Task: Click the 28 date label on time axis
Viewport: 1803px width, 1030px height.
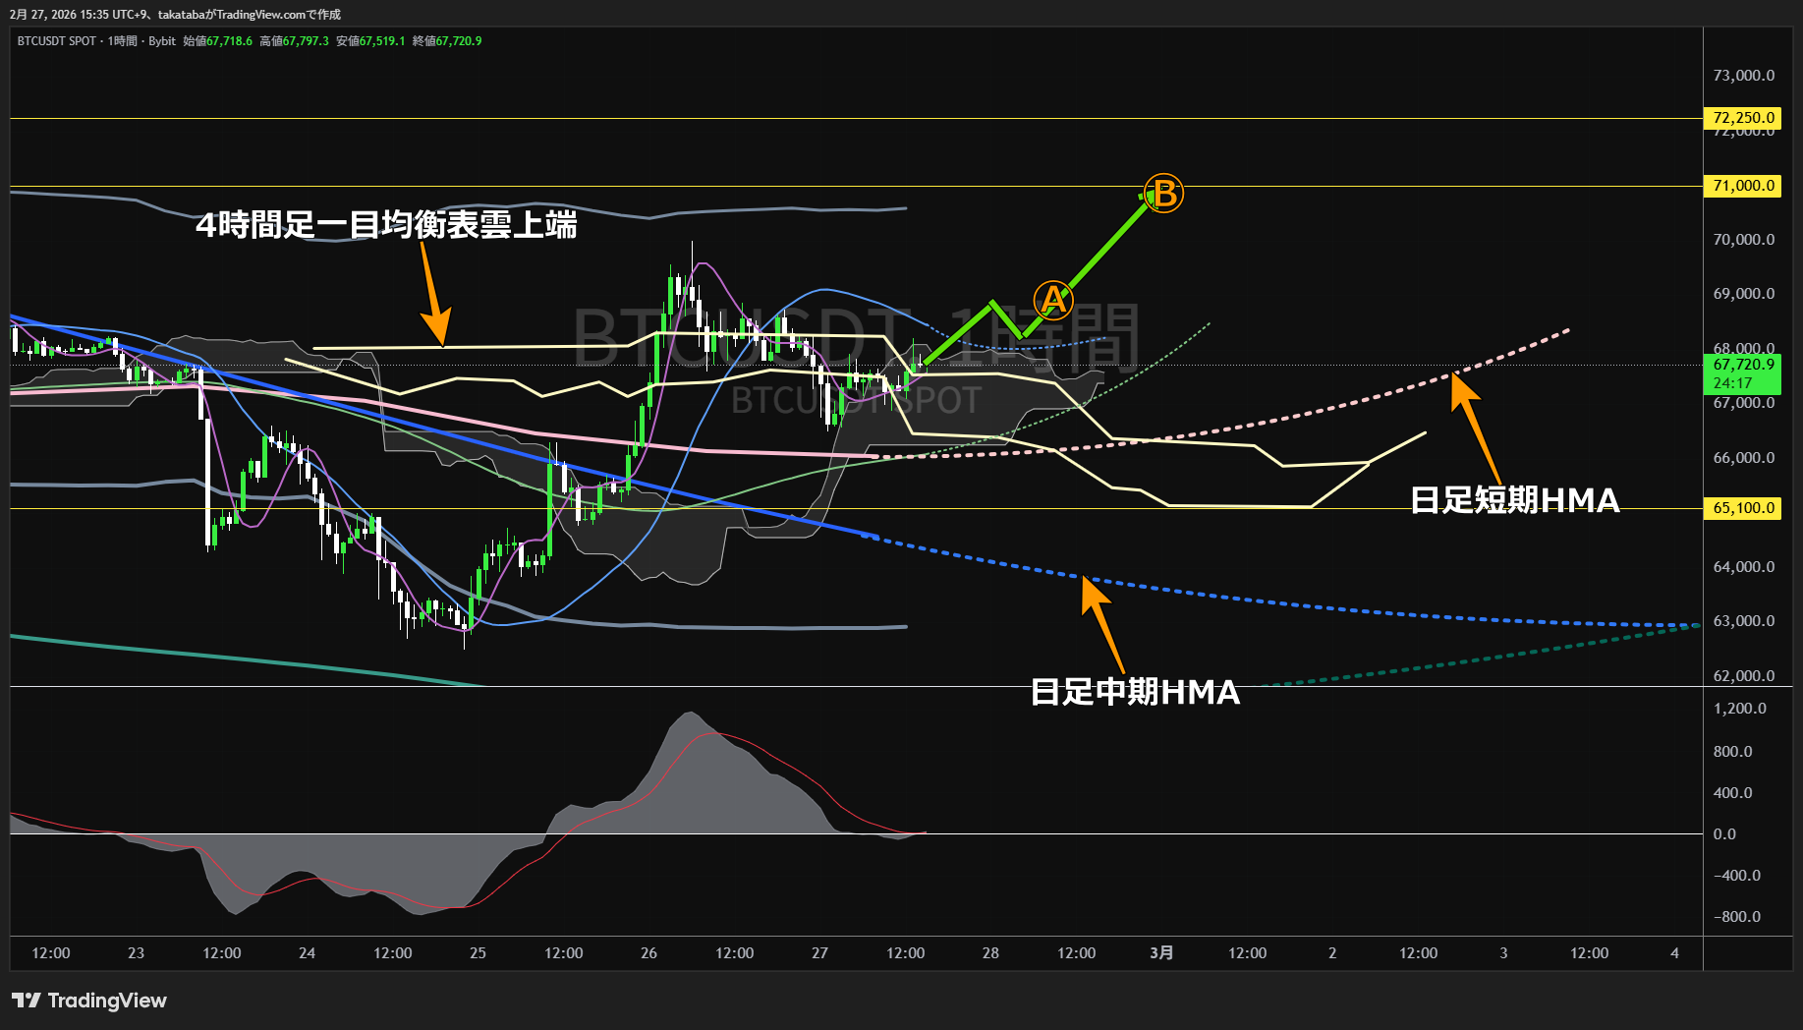Action: pos(990,952)
